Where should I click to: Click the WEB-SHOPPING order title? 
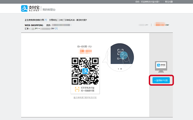[34, 25]
